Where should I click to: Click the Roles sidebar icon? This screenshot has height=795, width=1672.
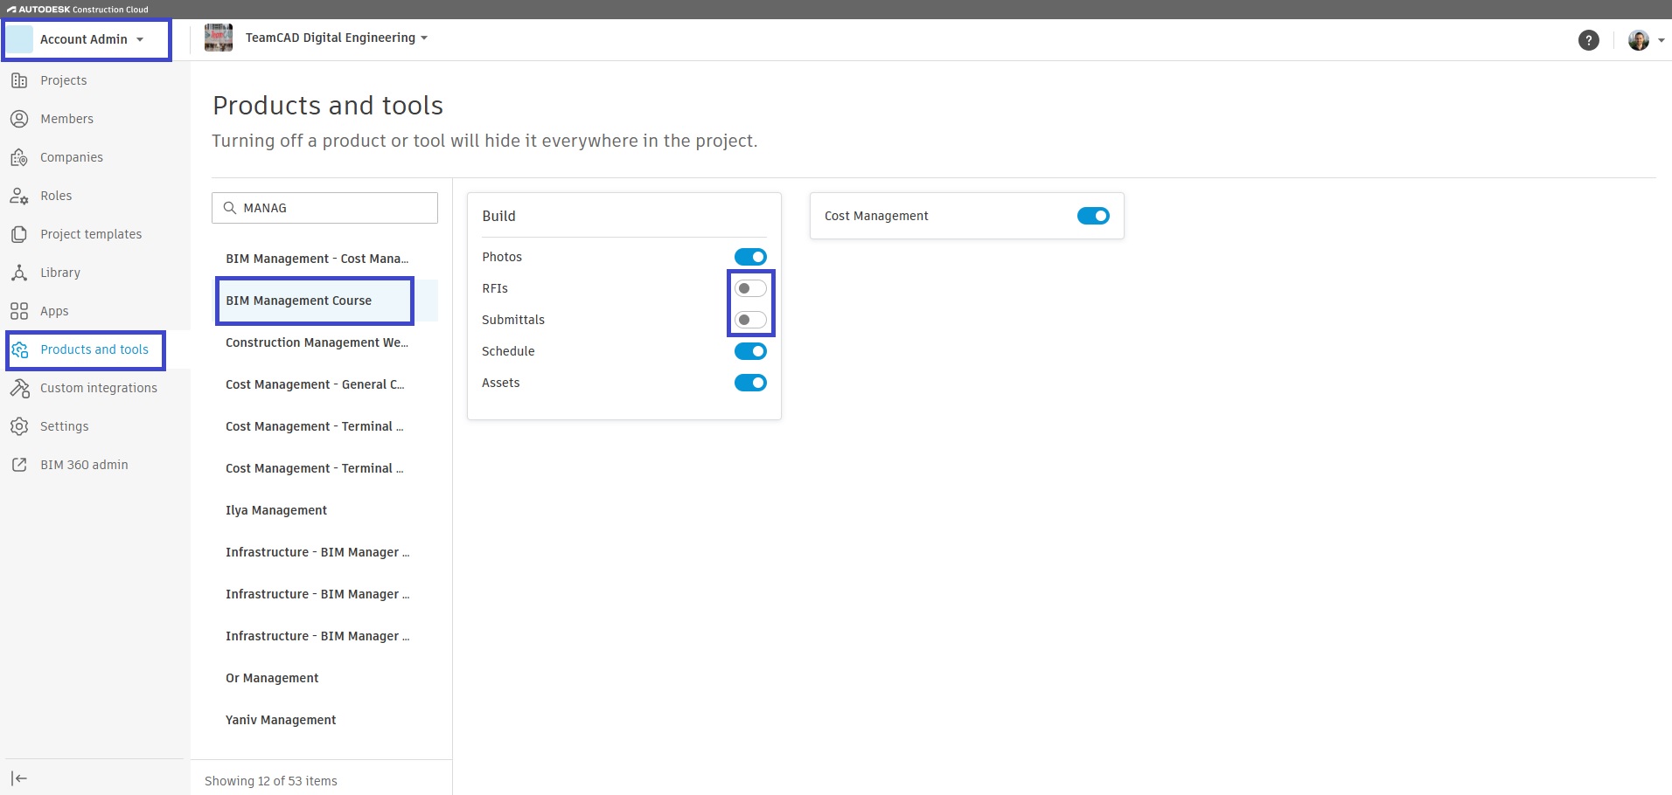coord(19,196)
